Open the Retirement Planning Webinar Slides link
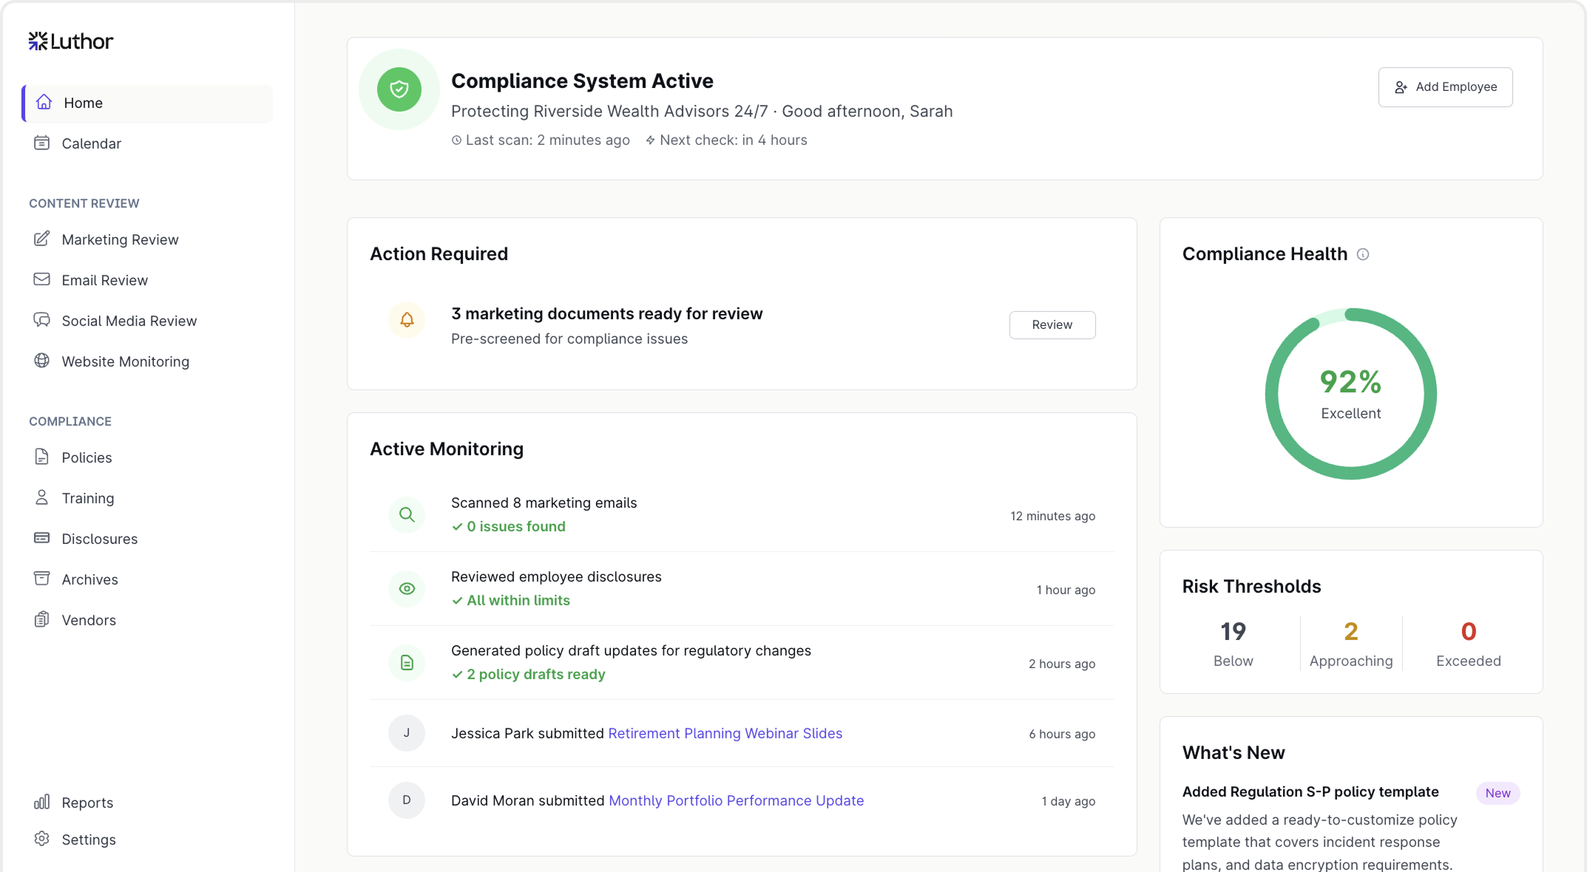 pos(725,733)
